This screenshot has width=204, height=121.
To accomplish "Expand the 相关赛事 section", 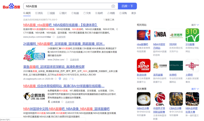I will pos(195,89).
